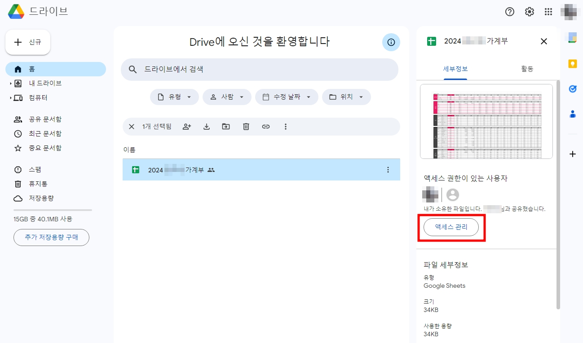Open the Contacts side panel icon
The height and width of the screenshot is (343, 583).
[572, 114]
